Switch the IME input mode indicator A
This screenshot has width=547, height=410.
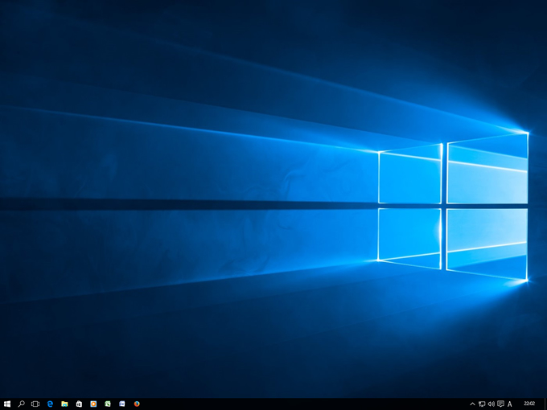(x=510, y=404)
